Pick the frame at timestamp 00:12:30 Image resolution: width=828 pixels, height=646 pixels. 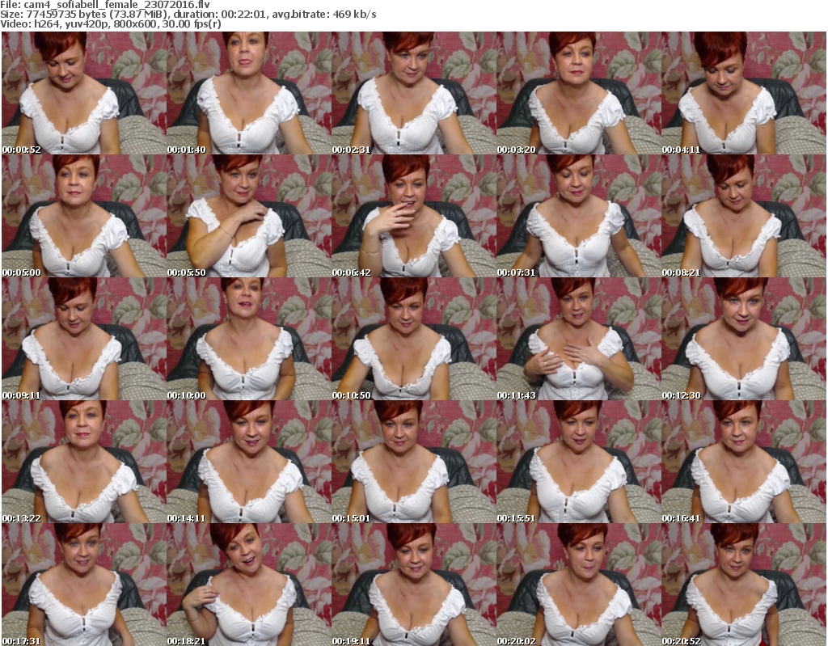[744, 339]
